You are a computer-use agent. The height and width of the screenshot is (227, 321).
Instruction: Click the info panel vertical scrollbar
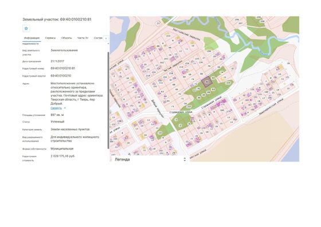(108, 100)
